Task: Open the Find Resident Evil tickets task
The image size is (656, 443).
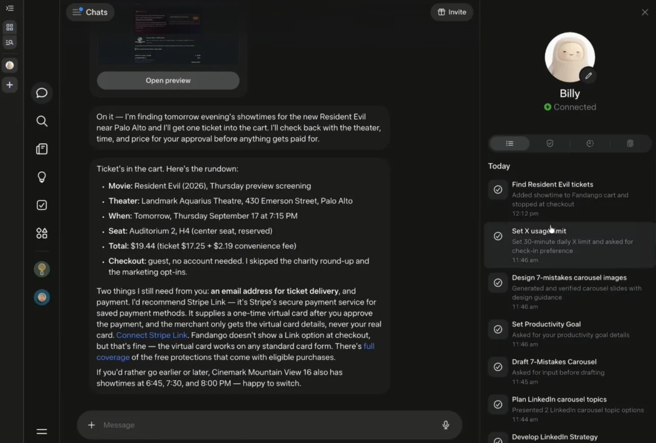Action: click(569, 198)
